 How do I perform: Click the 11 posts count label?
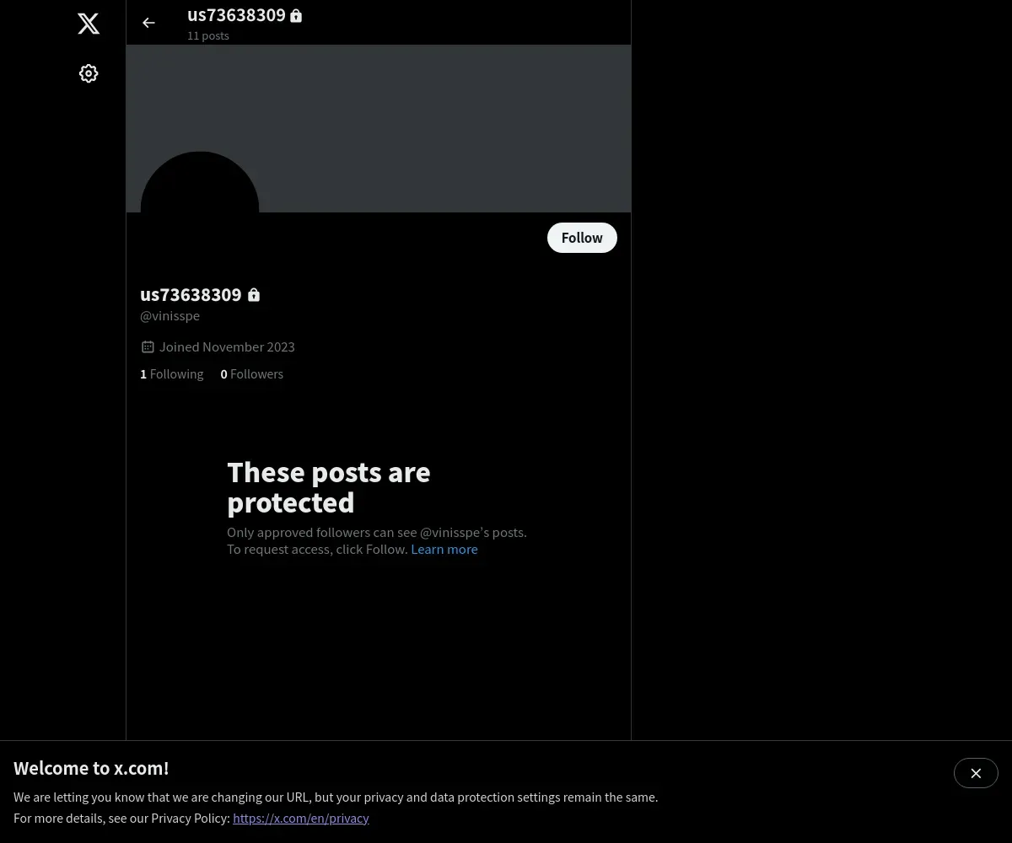click(208, 35)
